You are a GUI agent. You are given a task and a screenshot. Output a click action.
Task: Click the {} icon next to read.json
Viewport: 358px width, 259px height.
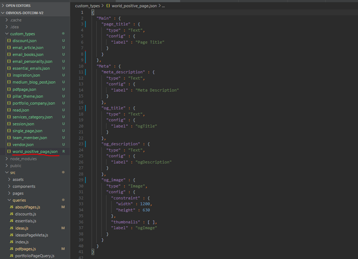[8, 110]
